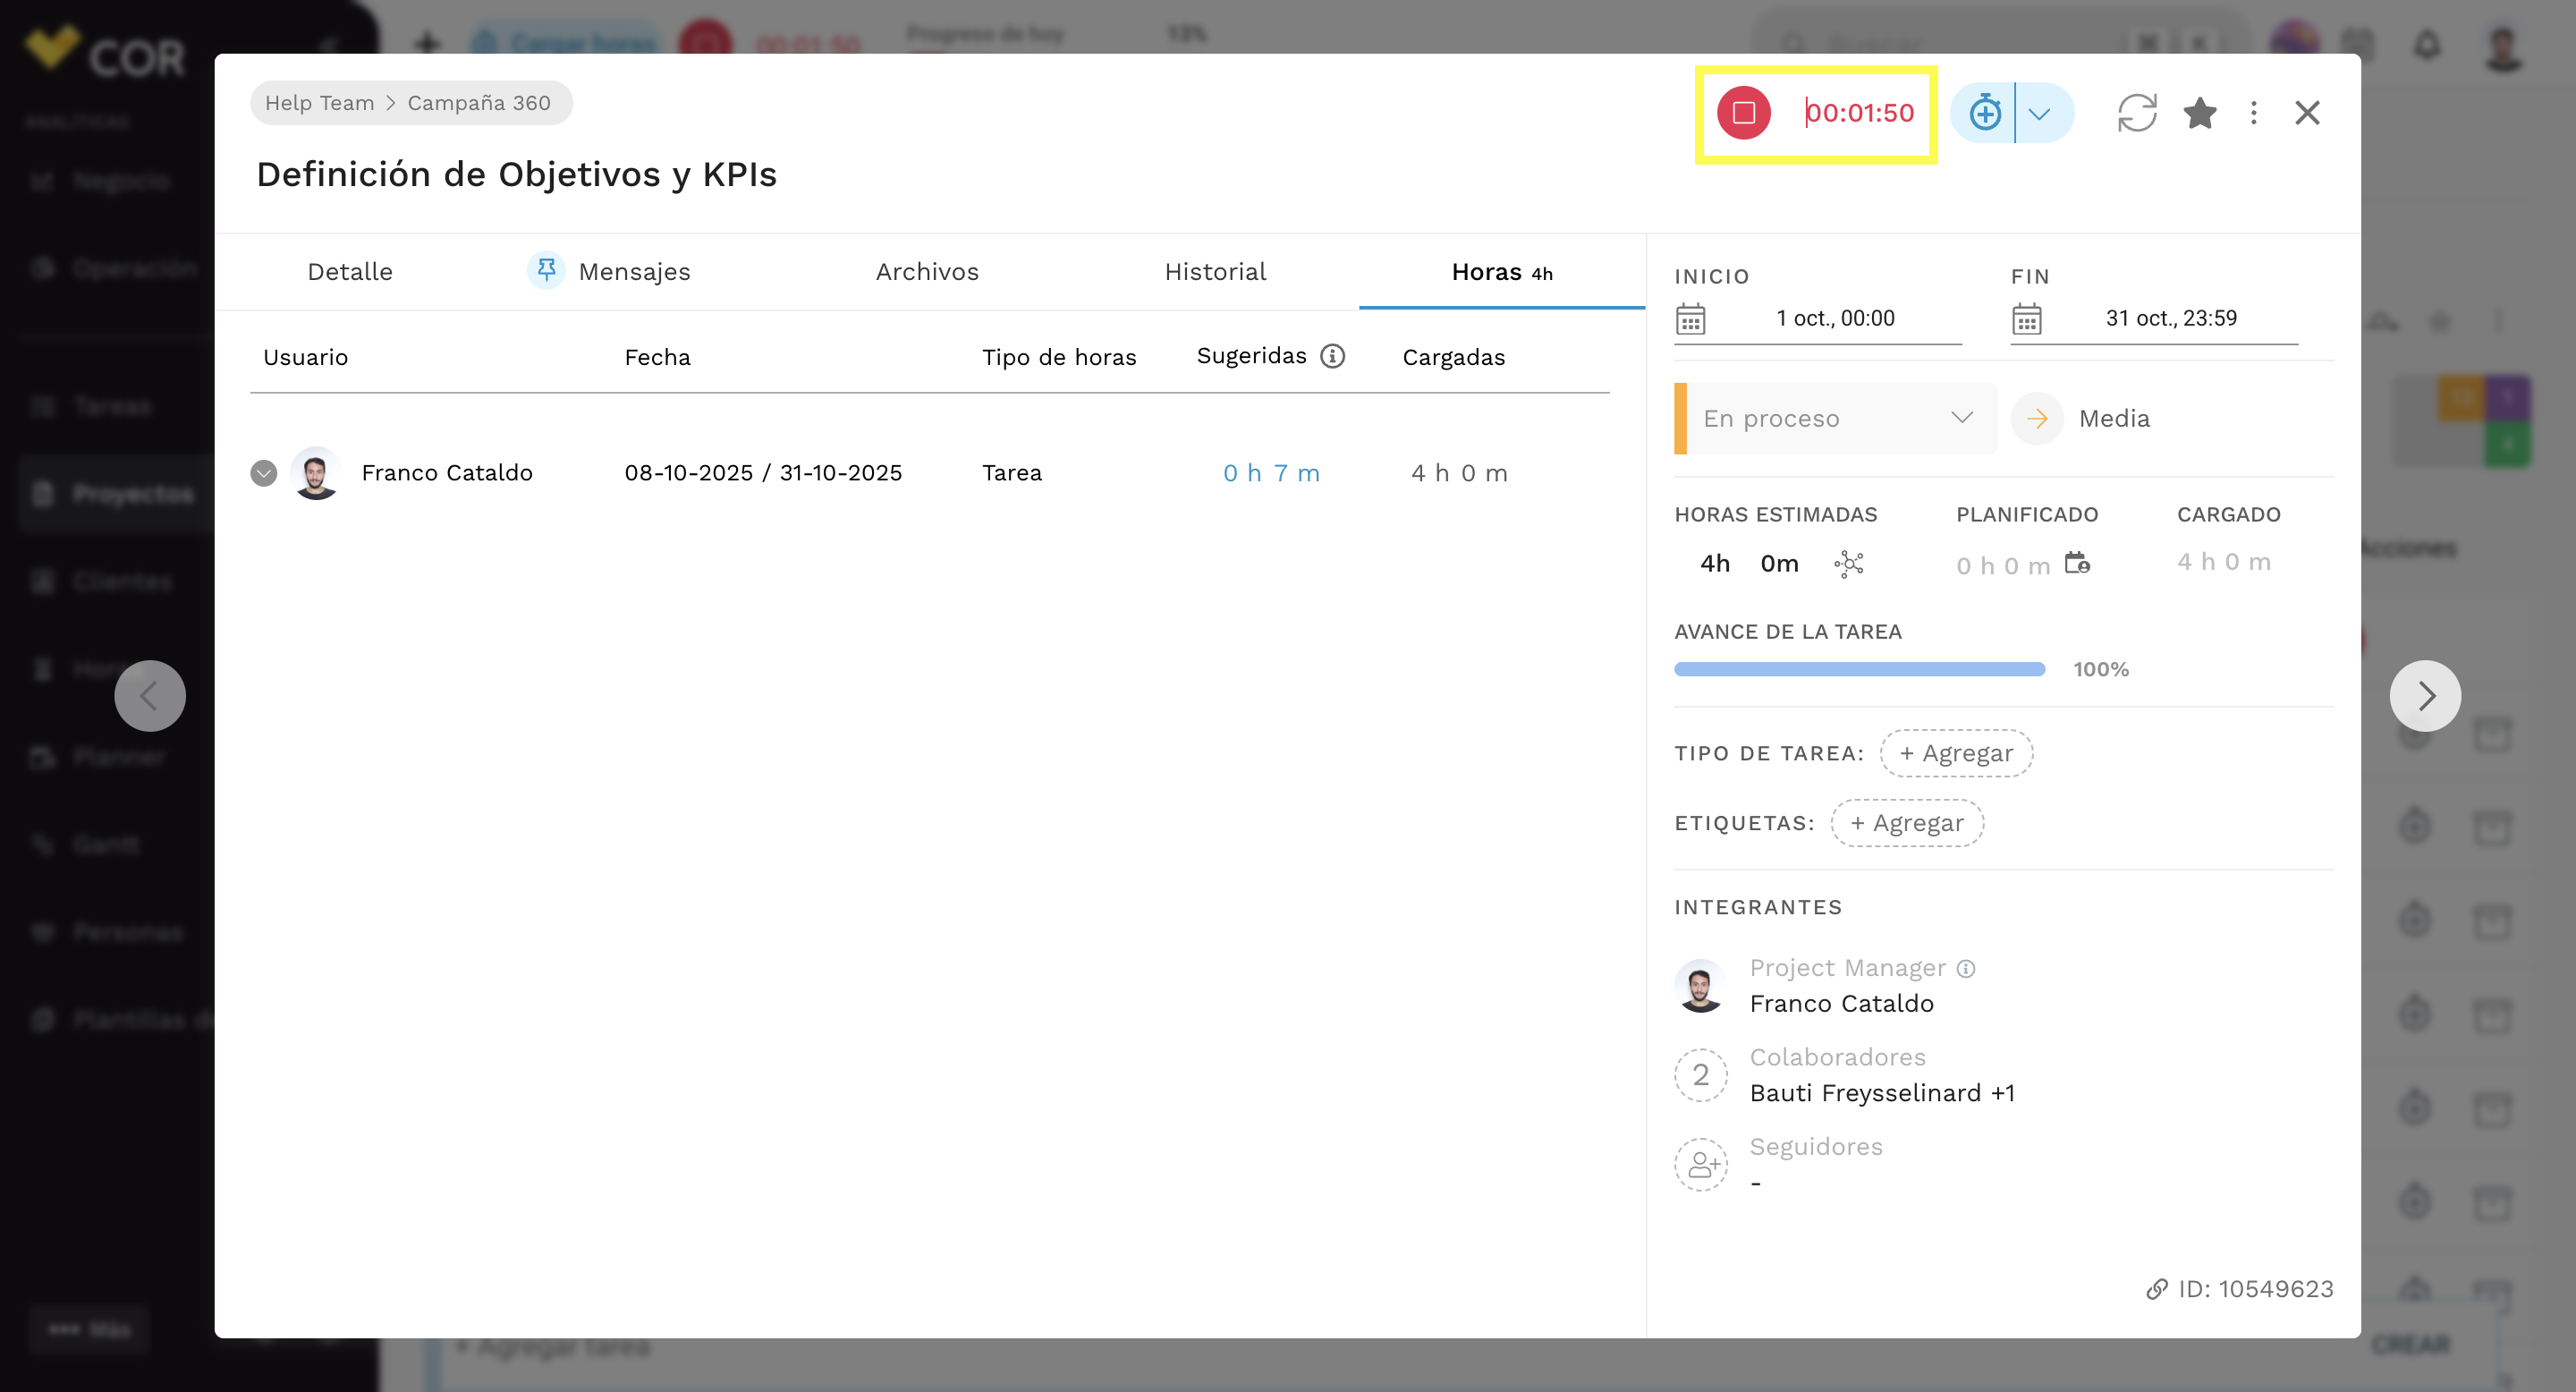Click Franco Cataldo's avatar in hours row

pyautogui.click(x=315, y=473)
